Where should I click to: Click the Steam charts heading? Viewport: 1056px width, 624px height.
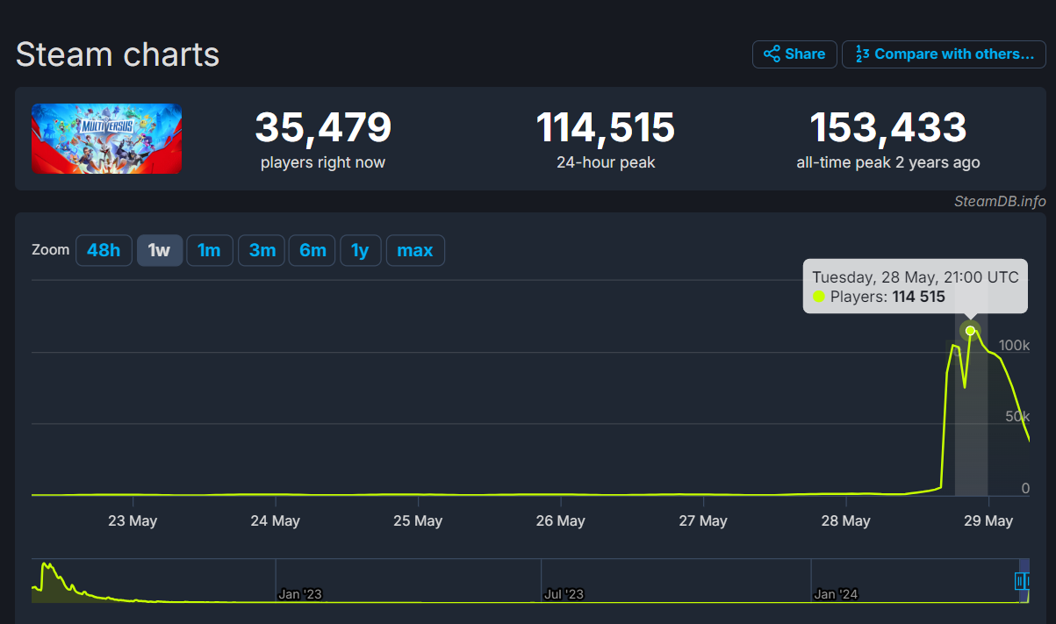point(118,54)
